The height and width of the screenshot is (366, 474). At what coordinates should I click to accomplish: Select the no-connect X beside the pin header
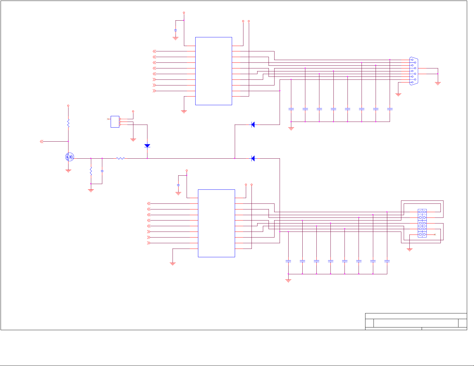[435, 235]
